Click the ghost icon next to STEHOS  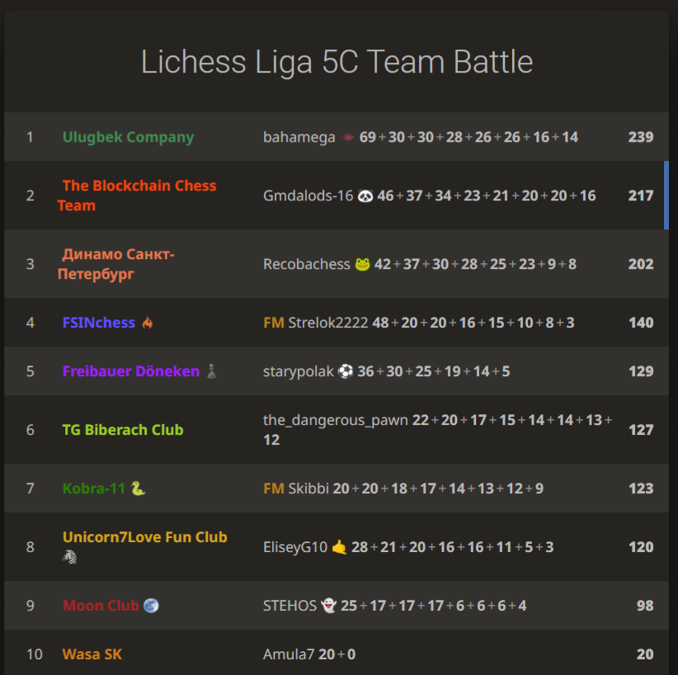pos(328,606)
